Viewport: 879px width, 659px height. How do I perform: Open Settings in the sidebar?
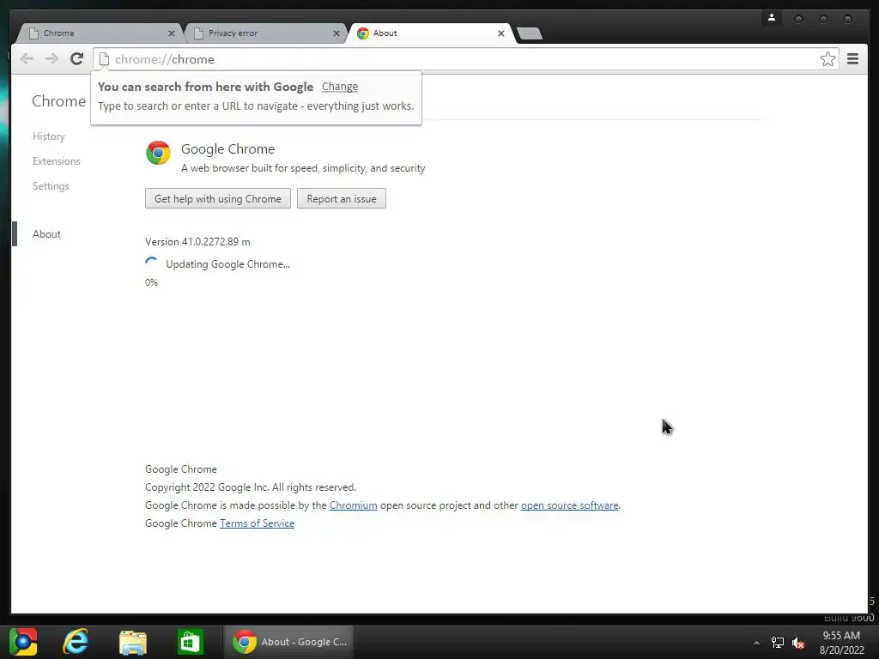51,185
